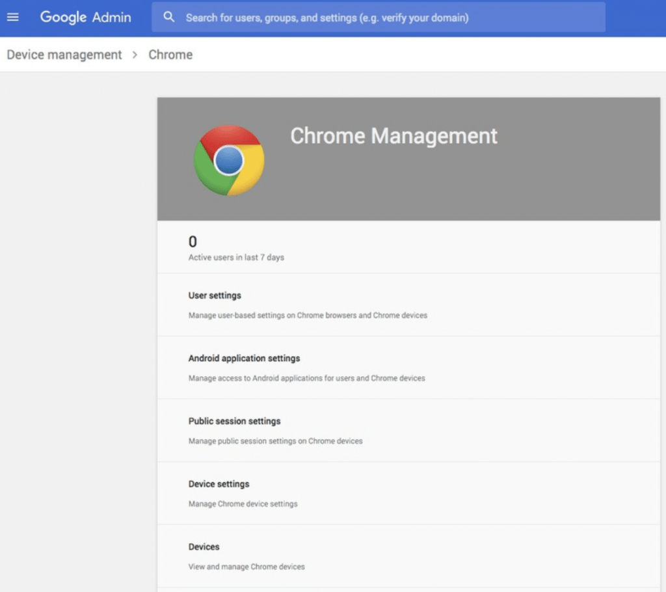Click the Google Admin logo
Image resolution: width=666 pixels, height=592 pixels.
(x=85, y=17)
